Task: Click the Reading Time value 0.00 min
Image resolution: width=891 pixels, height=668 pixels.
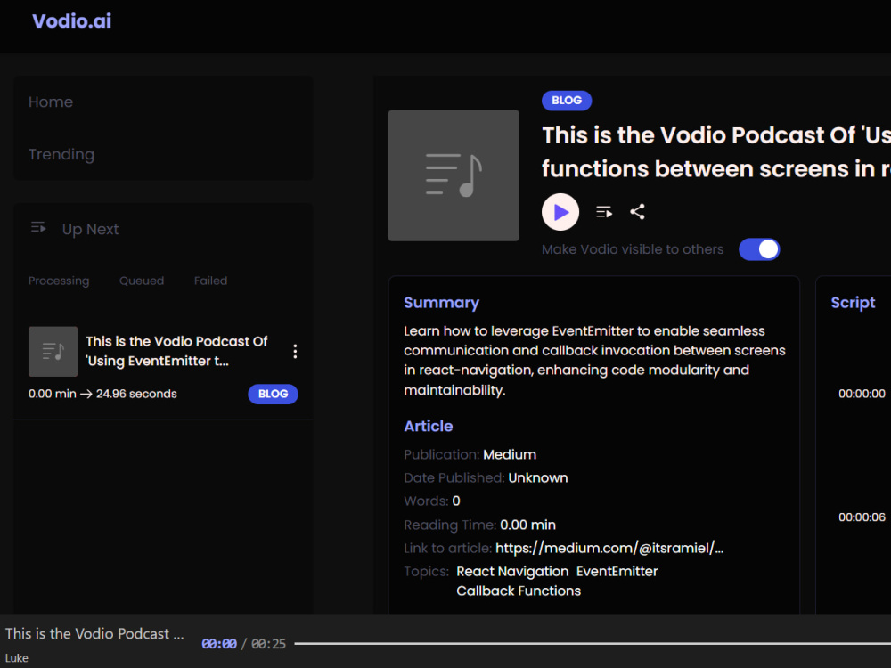Action: click(x=527, y=525)
